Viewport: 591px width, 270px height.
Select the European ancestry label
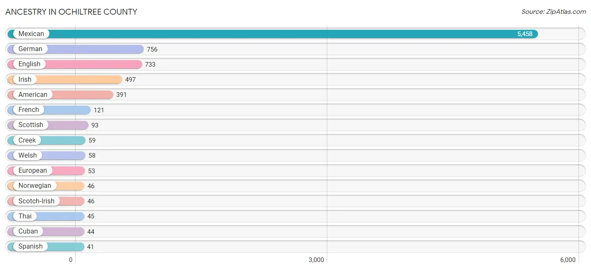[33, 171]
